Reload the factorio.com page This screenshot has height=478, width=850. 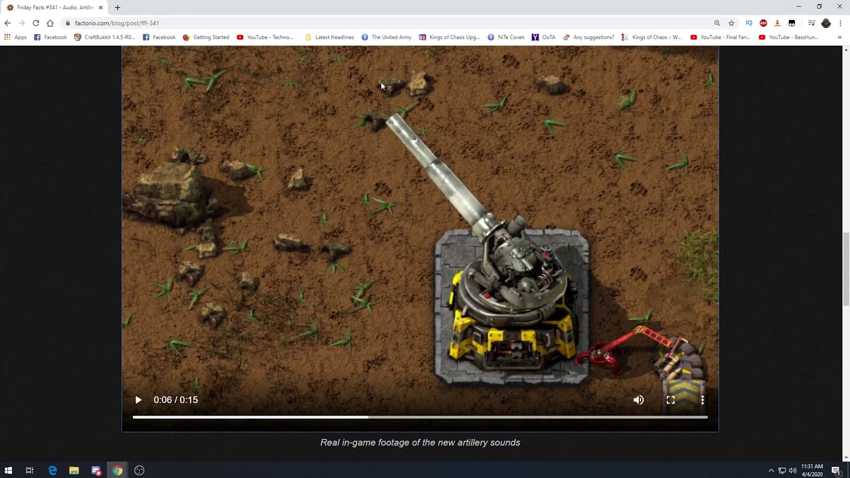pyautogui.click(x=36, y=23)
